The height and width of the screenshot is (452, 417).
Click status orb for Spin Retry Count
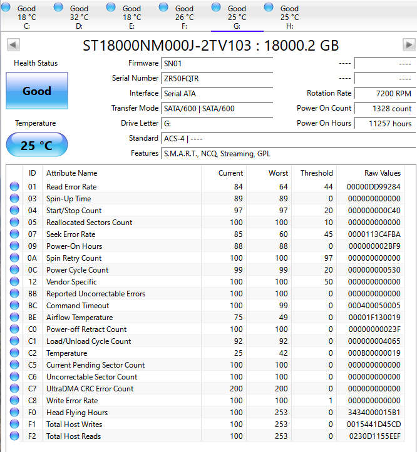(14, 258)
